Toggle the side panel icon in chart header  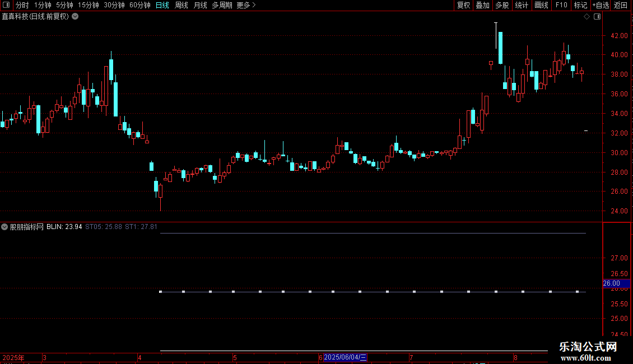pos(597,17)
